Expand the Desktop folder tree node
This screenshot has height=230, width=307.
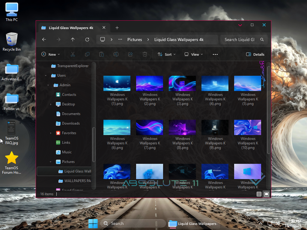click(x=51, y=104)
